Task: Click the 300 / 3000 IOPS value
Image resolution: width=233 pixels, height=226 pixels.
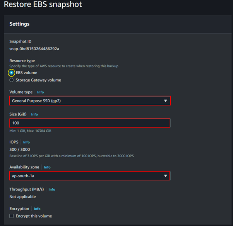Action: click(20, 150)
